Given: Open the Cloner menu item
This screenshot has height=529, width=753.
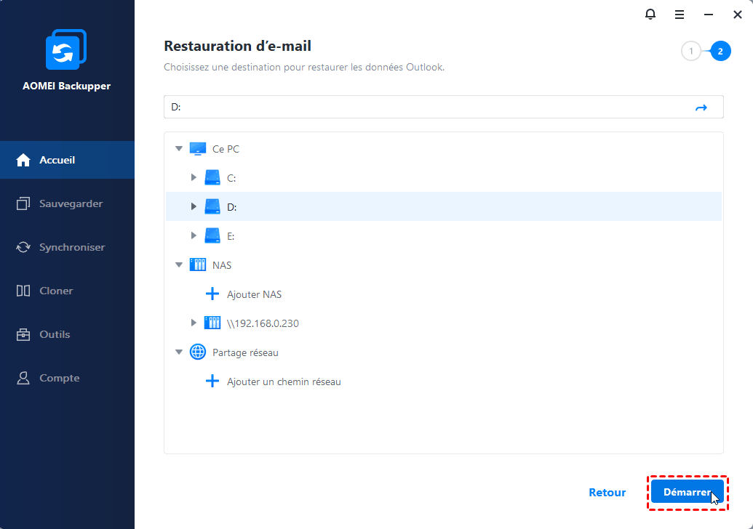Looking at the screenshot, I should tap(67, 291).
